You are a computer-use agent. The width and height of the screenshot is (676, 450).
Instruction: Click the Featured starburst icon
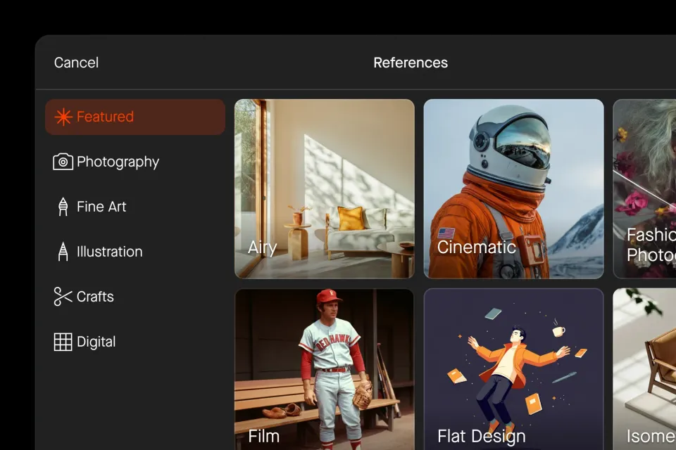click(x=63, y=117)
